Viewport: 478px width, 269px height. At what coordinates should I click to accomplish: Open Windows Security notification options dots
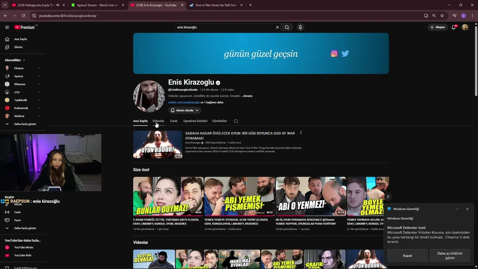[x=457, y=209]
